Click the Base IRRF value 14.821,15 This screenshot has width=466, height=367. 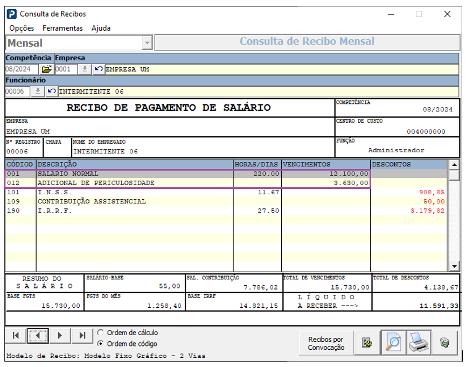click(x=259, y=306)
